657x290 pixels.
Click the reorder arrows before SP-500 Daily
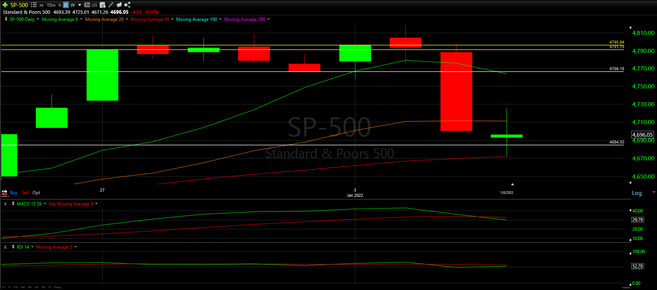pyautogui.click(x=6, y=19)
